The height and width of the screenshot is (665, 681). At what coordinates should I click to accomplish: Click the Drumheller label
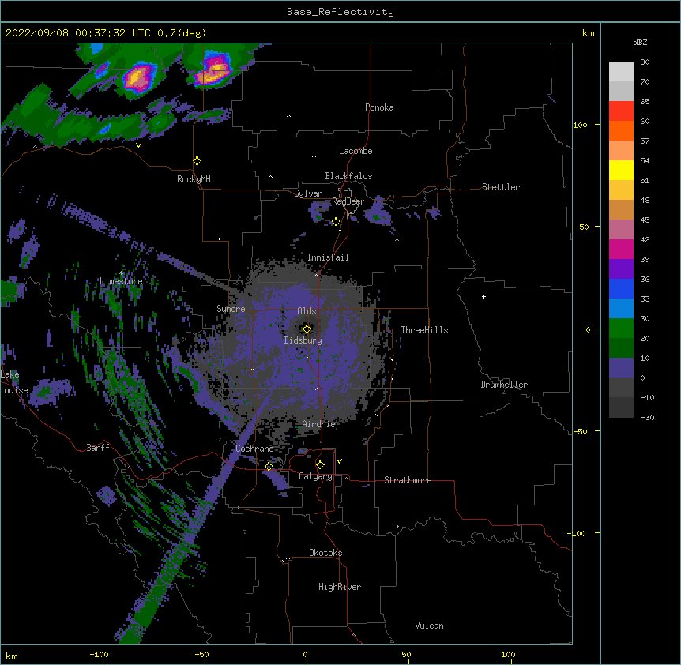click(504, 385)
